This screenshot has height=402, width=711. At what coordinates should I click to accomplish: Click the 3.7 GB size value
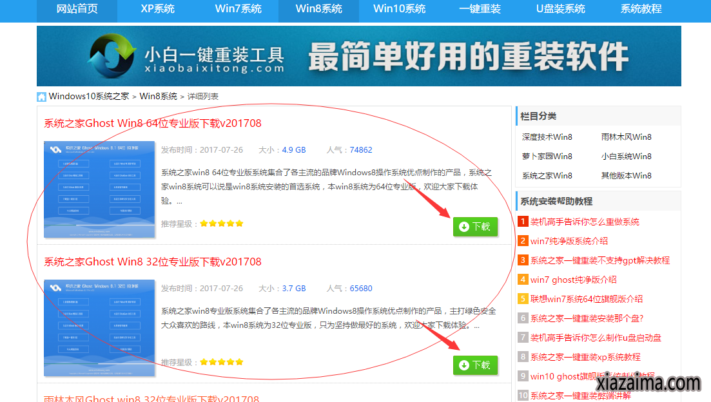[x=294, y=289]
